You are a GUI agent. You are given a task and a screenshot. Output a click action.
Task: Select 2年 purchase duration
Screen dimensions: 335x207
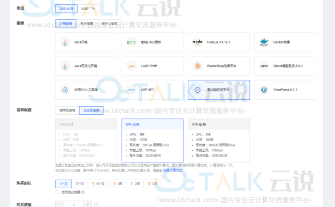(x=135, y=183)
